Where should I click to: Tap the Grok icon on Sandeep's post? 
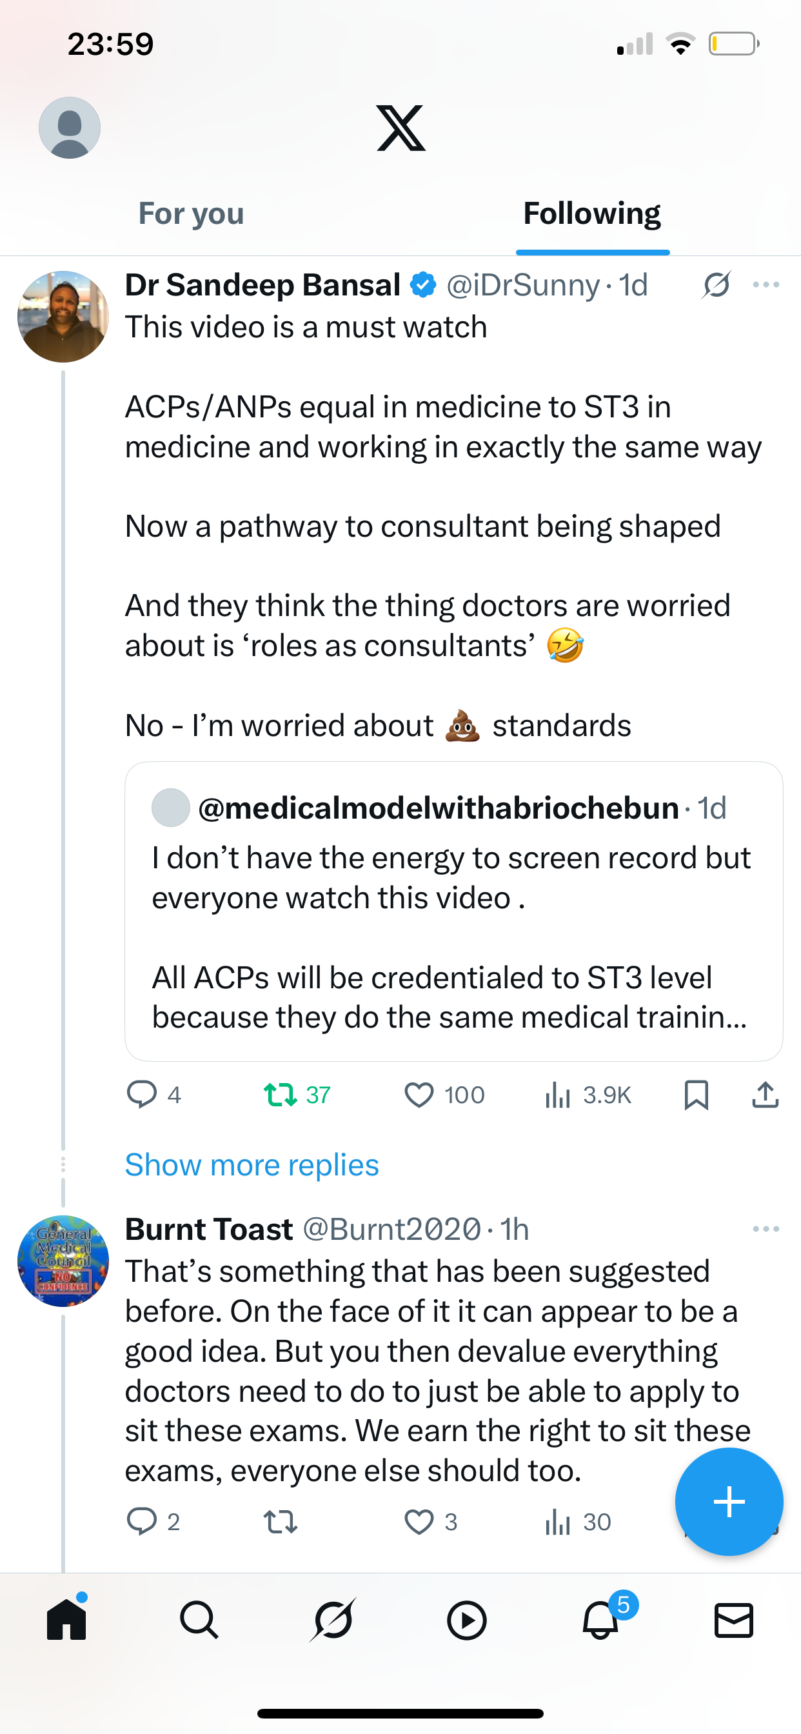715,285
